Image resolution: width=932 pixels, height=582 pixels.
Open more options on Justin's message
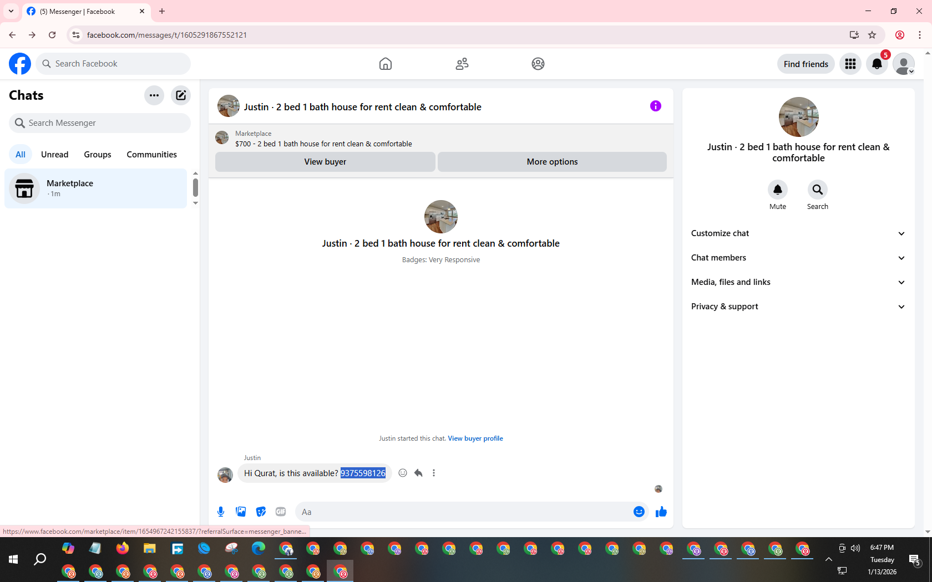tap(434, 473)
